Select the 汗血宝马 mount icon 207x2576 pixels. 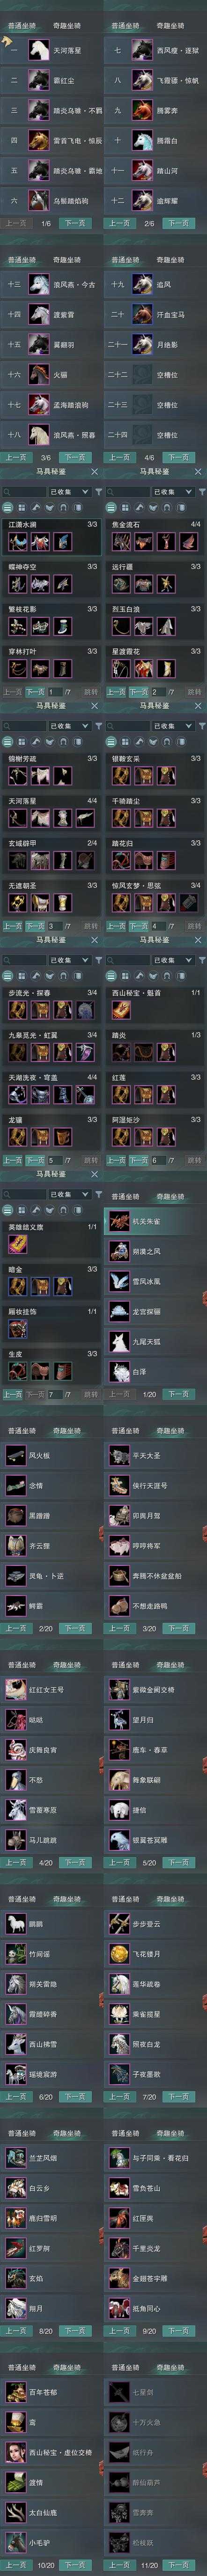142,314
